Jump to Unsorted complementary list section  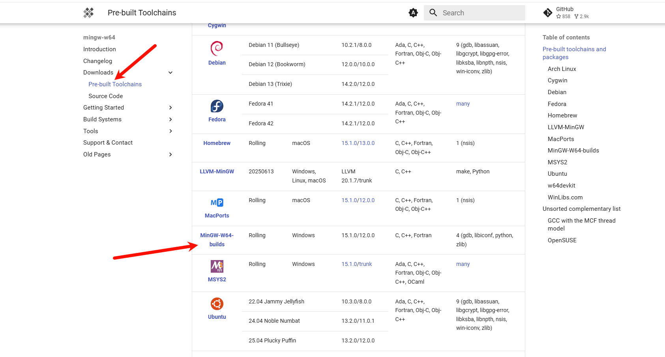[x=581, y=209]
